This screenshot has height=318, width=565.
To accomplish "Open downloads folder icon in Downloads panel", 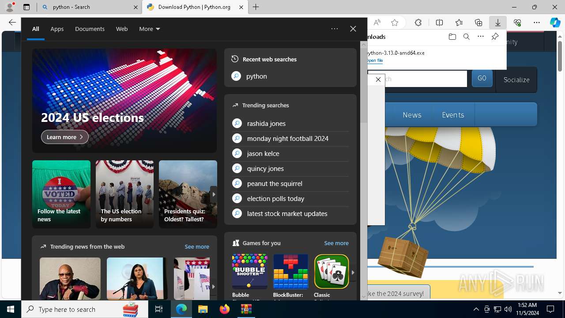I will pos(452,37).
